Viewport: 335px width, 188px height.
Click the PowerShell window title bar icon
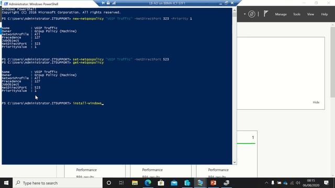click(6, 4)
